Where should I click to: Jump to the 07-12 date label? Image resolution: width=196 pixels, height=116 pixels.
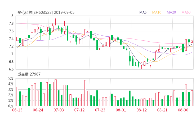pyautogui.click(x=79, y=110)
